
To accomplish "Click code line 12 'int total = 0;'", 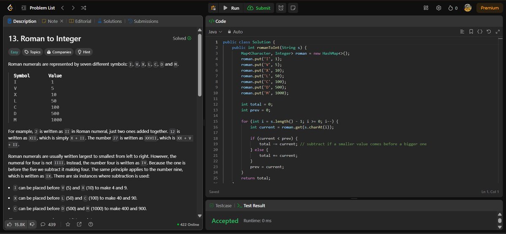I will 257,104.
